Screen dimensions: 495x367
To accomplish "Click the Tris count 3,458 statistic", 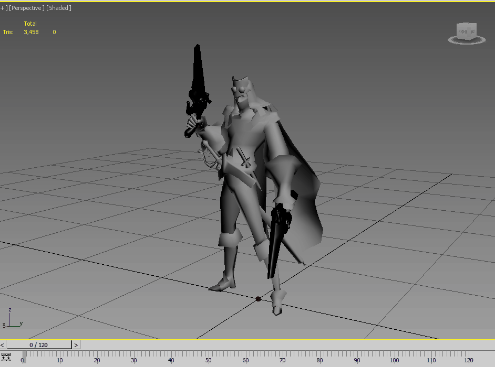I will click(31, 32).
